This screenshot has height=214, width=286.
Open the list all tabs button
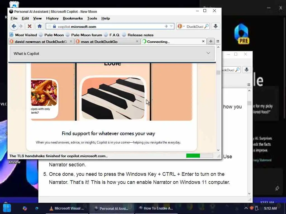tap(218, 42)
